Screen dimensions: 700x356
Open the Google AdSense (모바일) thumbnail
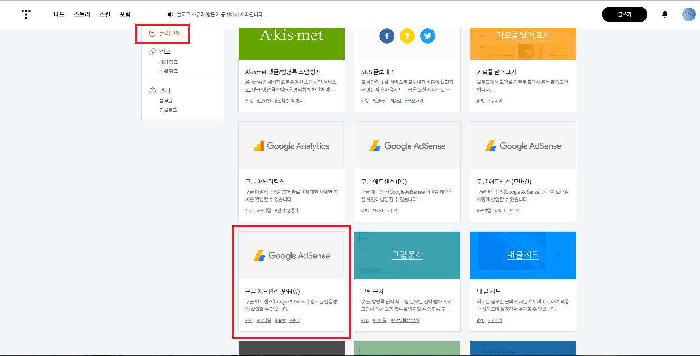(x=523, y=146)
